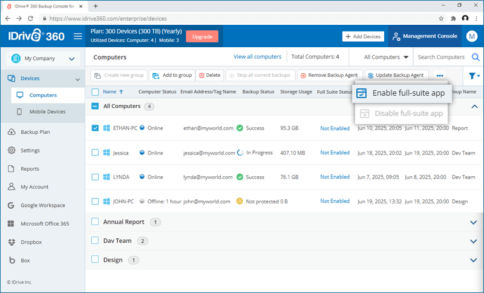Open Microsoft Office 365 in the sidebar

click(44, 223)
